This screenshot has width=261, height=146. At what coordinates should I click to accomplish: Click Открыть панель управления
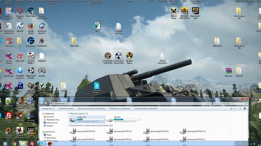pyautogui.click(x=146, y=109)
